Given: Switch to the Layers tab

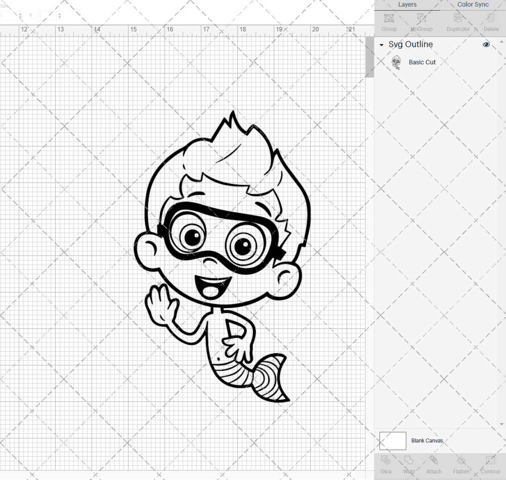Looking at the screenshot, I should [407, 5].
